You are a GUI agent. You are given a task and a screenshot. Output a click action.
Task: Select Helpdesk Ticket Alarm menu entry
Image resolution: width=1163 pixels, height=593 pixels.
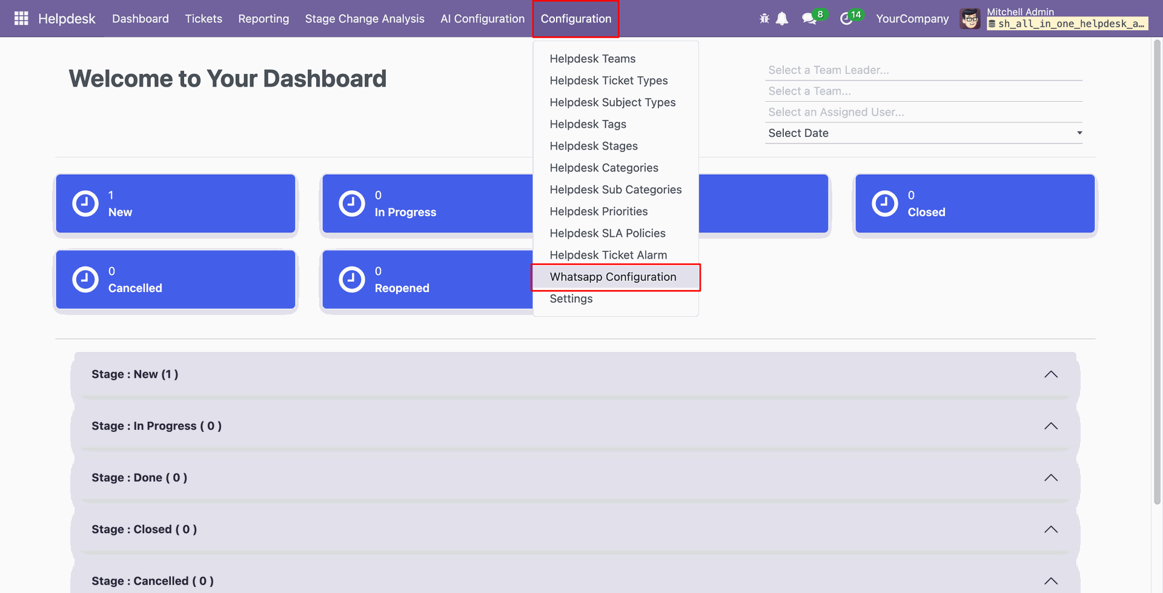tap(616, 255)
